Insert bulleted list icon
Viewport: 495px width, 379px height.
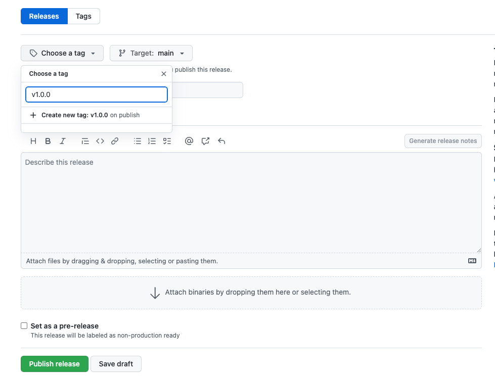coord(138,141)
